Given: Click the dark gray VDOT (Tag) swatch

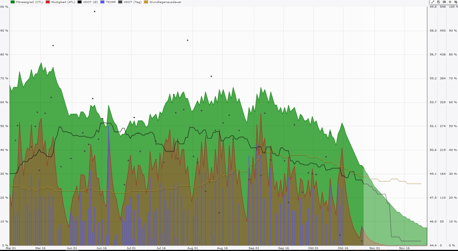Looking at the screenshot, I should (x=120, y=2).
